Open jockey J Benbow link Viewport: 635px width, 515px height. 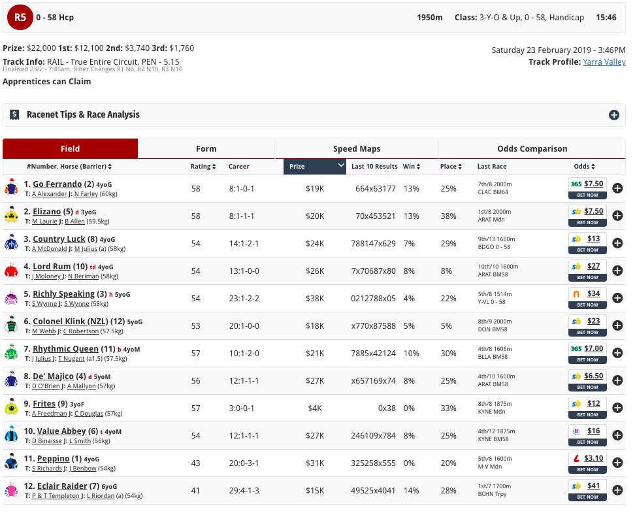(82, 469)
